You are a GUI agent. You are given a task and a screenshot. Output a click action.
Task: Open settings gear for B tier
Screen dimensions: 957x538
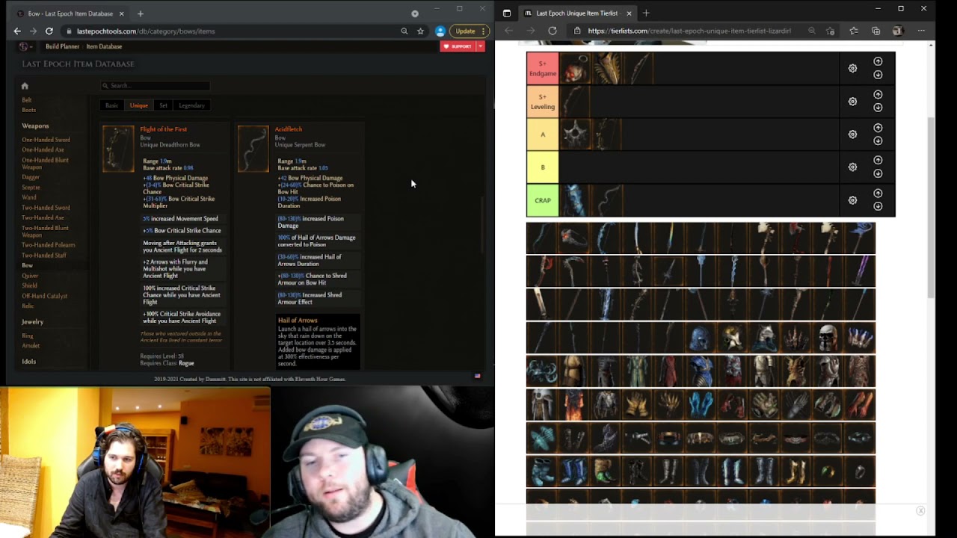[852, 167]
